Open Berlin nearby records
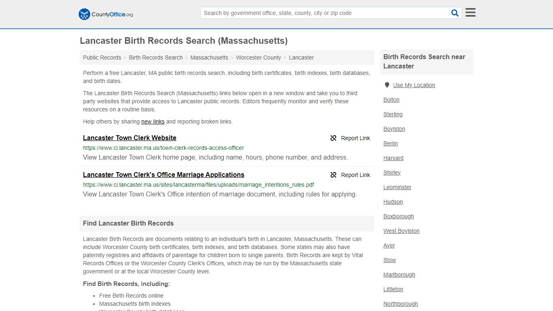Screen dimensions: 553x311 [391, 143]
